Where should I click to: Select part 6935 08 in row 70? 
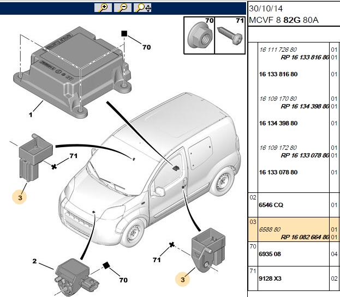[x=270, y=254]
